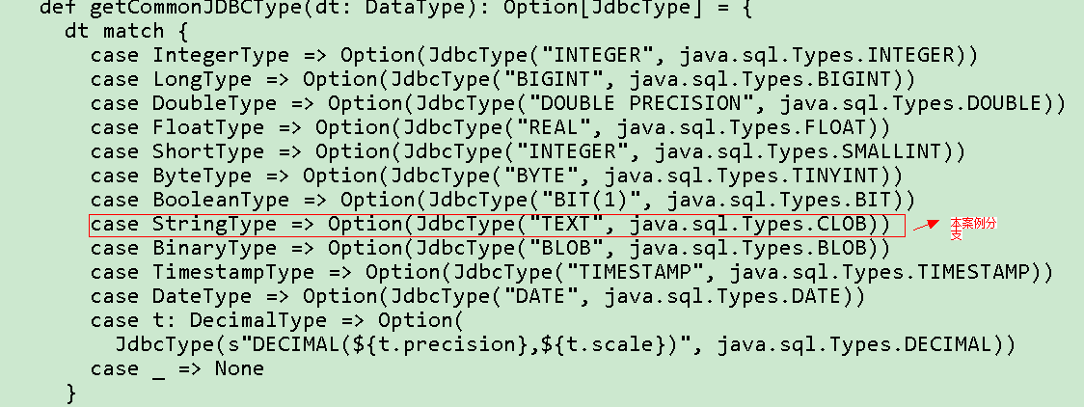Click the "TEXT" string in highlighted line
Image resolution: width=1084 pixels, height=407 pixels.
pos(579,225)
